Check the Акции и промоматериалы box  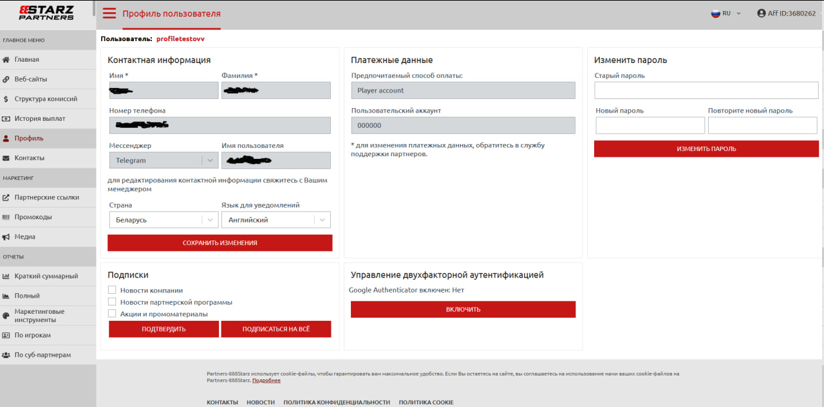pyautogui.click(x=112, y=314)
